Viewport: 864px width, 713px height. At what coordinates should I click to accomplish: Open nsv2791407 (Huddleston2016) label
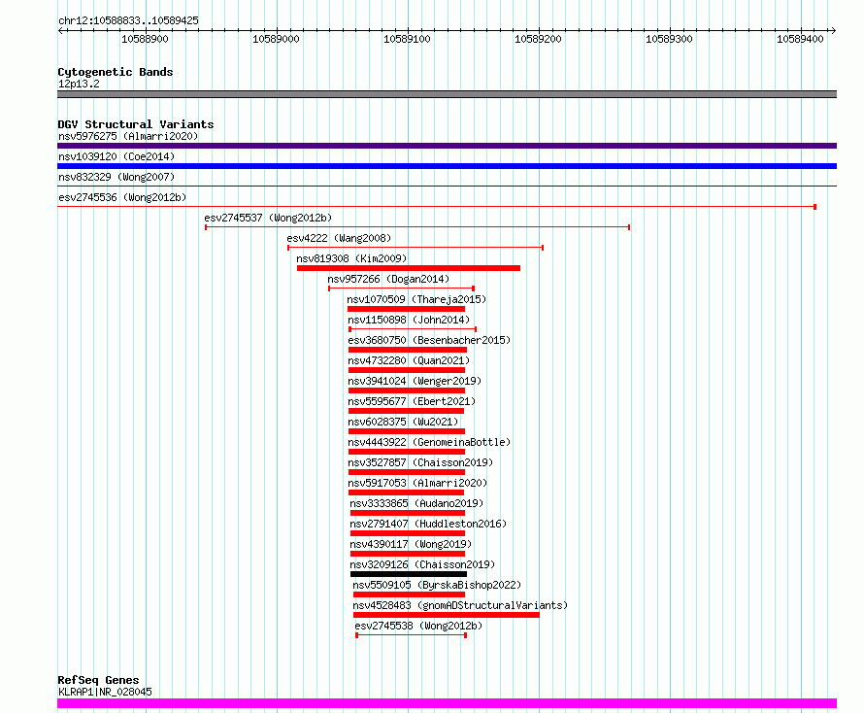pos(428,524)
